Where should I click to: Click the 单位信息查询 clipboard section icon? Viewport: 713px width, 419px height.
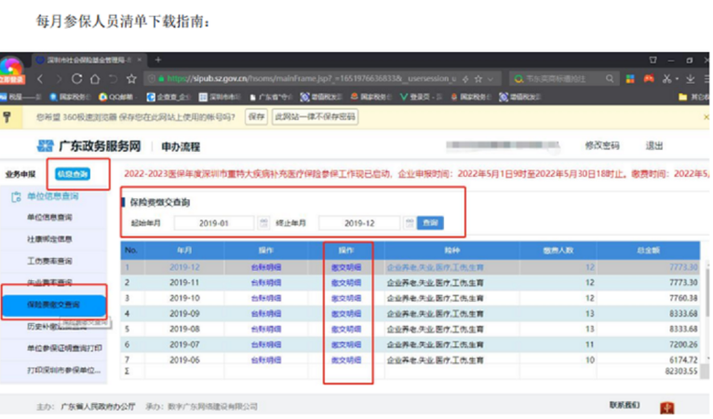click(x=16, y=196)
